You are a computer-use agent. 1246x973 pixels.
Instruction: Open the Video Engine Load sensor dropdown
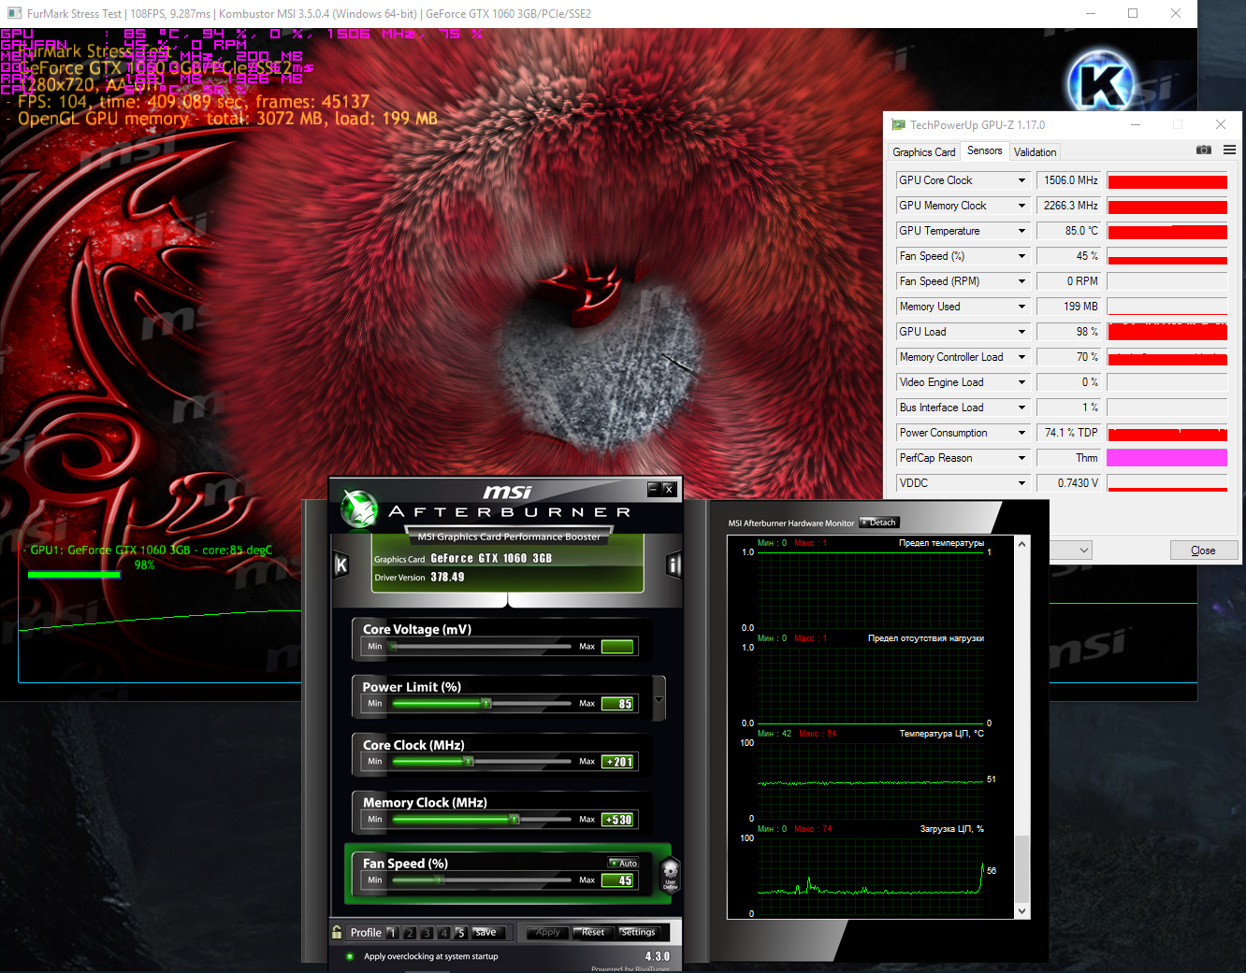click(x=1021, y=382)
